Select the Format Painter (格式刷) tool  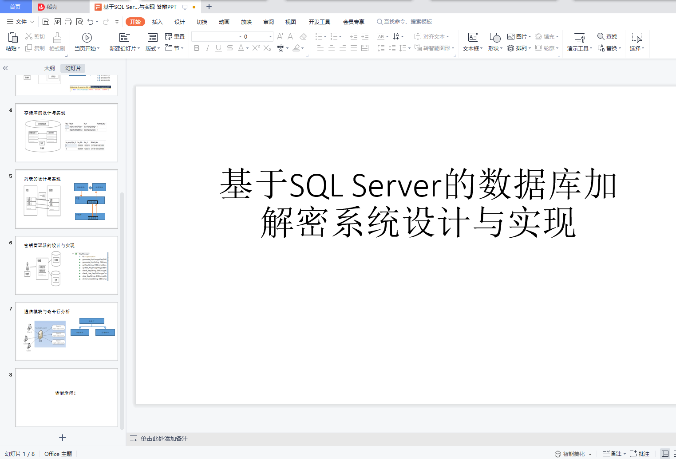point(57,42)
